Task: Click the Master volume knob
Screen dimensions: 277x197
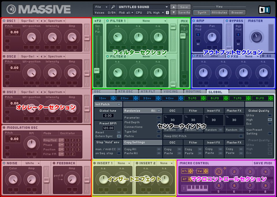Action: [x=256, y=37]
